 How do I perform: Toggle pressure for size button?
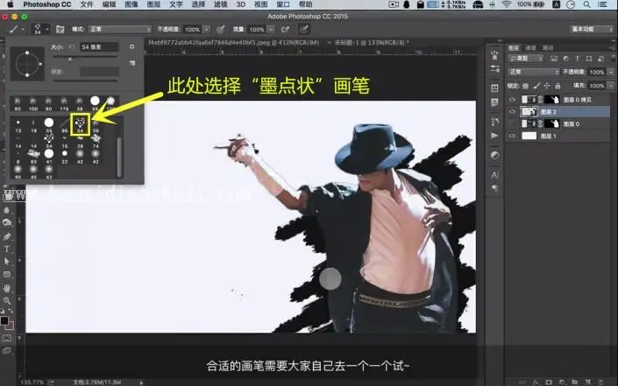[x=303, y=29]
